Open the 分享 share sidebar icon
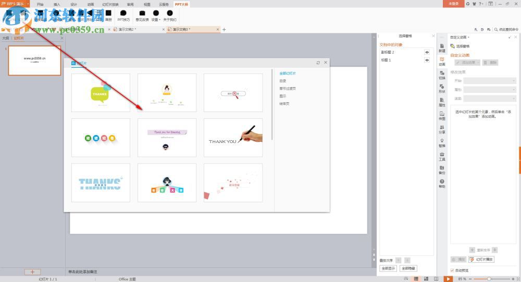Image resolution: width=521 pixels, height=282 pixels. [442, 130]
